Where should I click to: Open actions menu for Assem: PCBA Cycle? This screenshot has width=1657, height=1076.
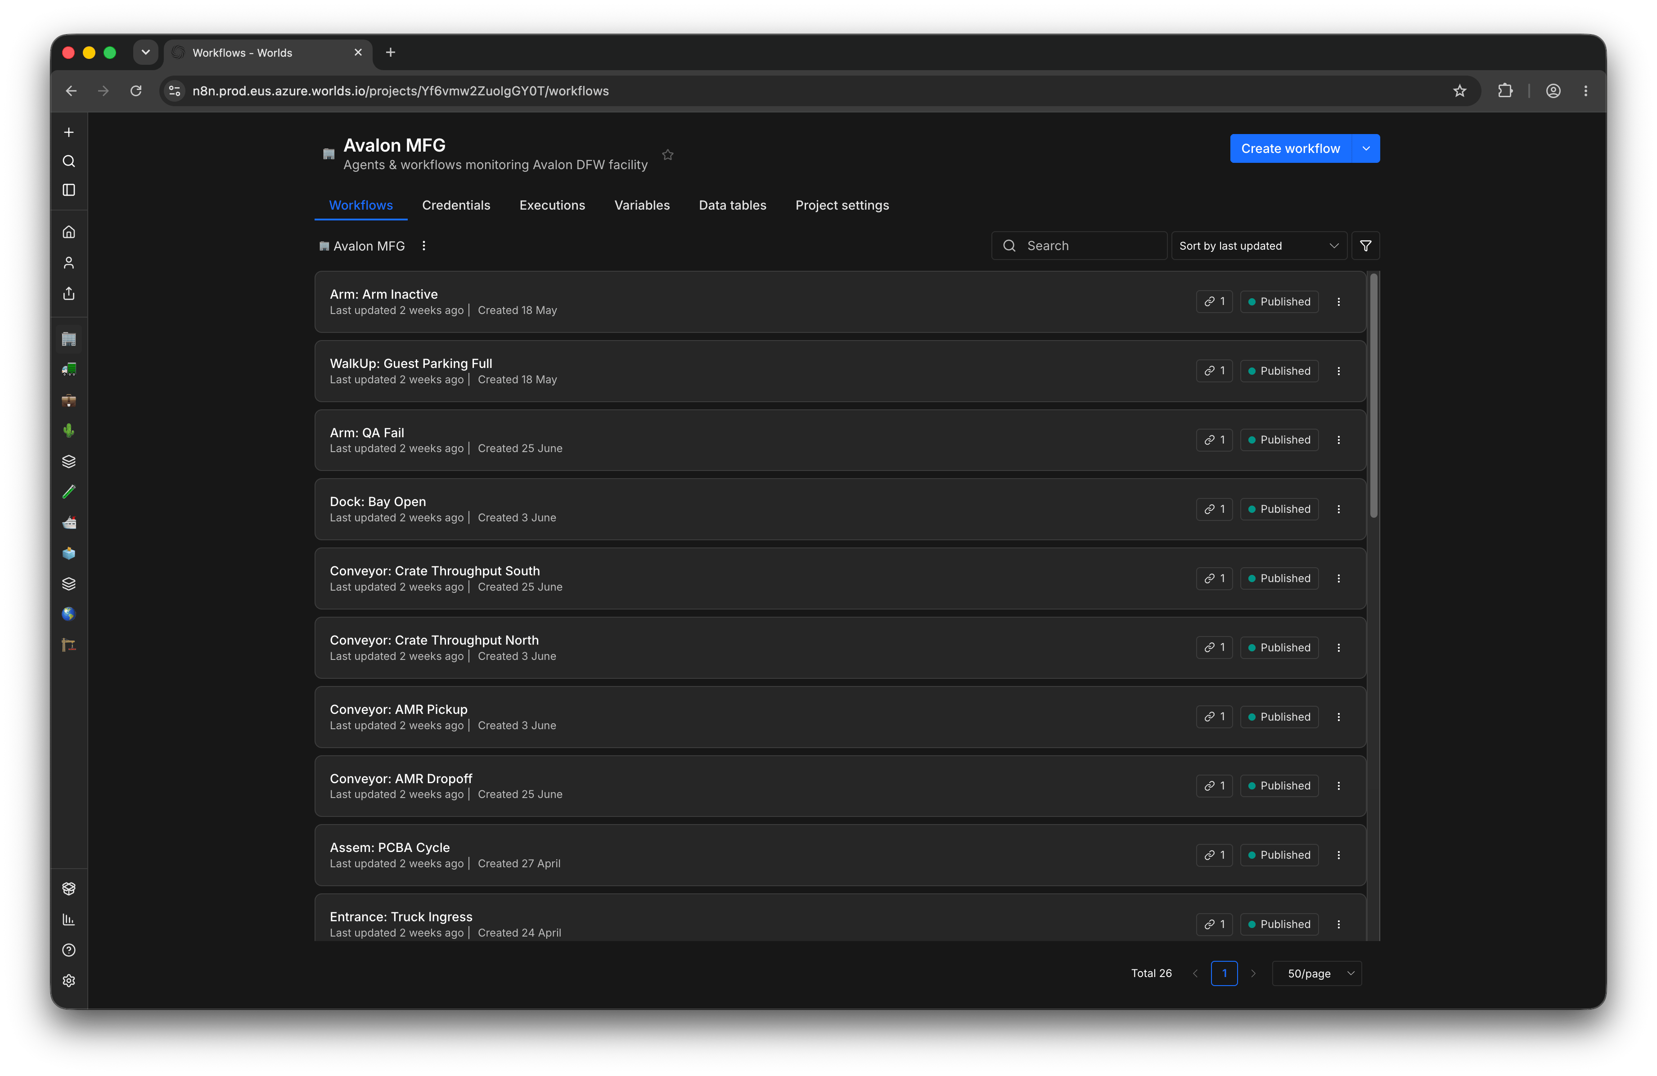point(1339,856)
